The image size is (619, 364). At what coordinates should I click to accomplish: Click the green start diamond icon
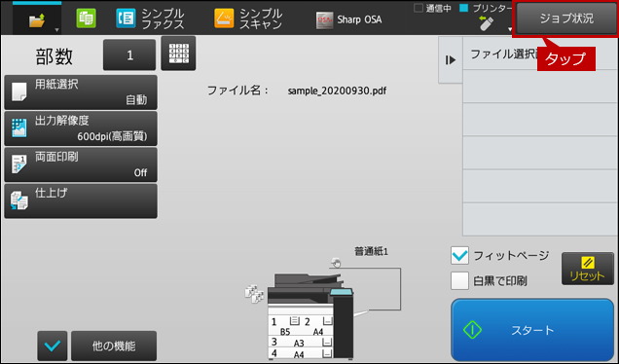pos(473,330)
